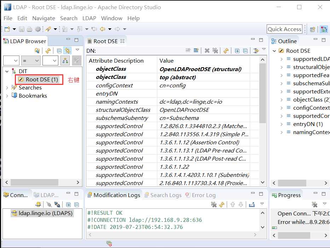330x248 pixels.
Task: Open the Navigate menu
Action: (44, 18)
